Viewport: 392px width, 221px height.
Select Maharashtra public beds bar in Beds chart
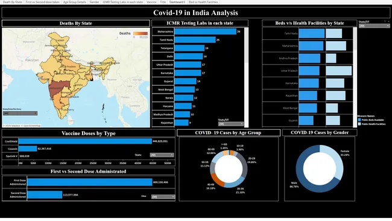pyautogui.click(x=311, y=46)
